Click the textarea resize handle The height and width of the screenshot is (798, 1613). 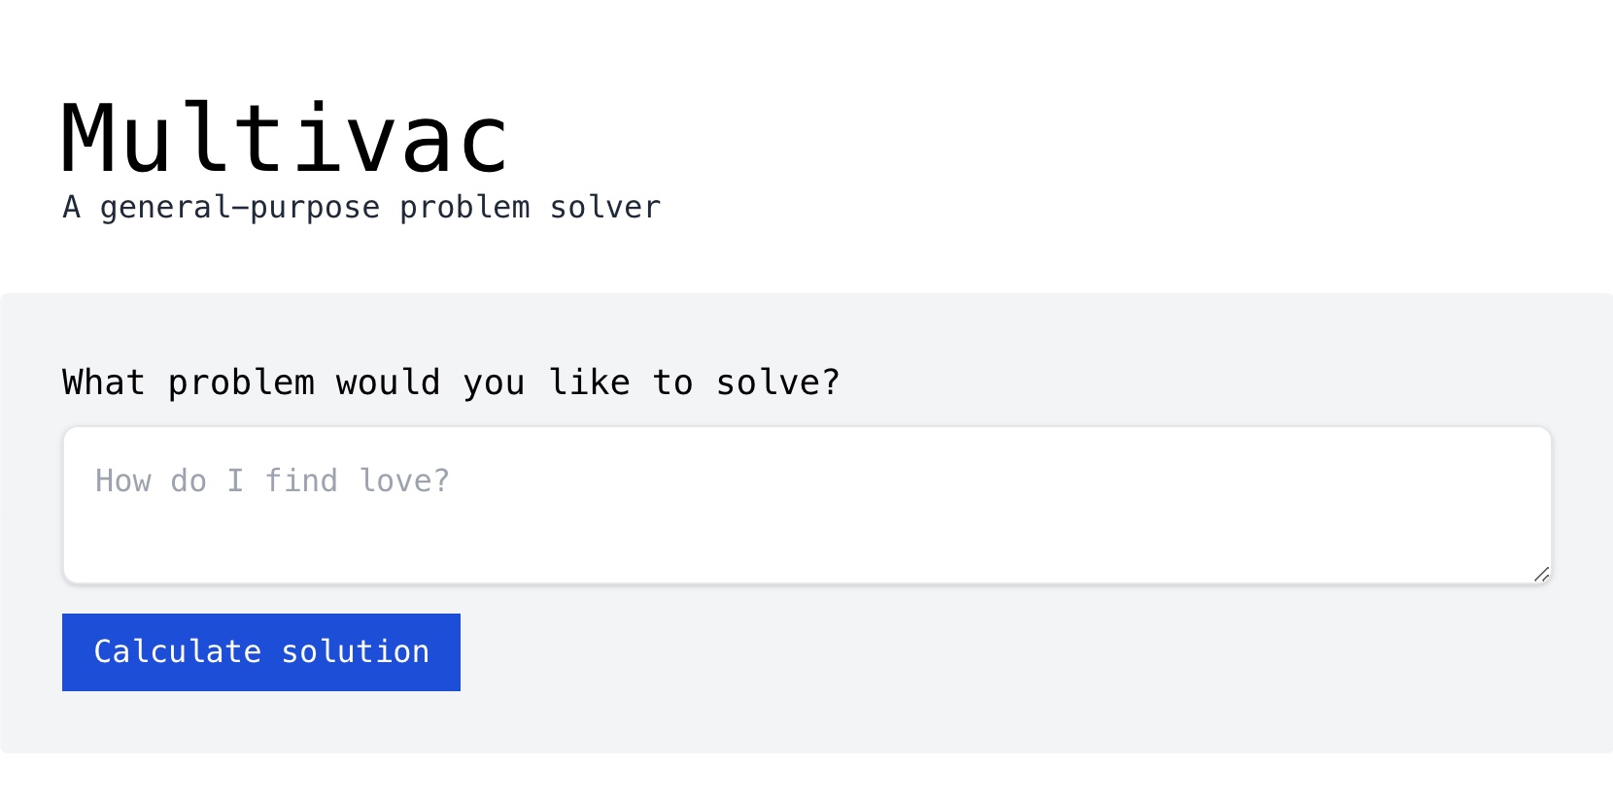1541,574
